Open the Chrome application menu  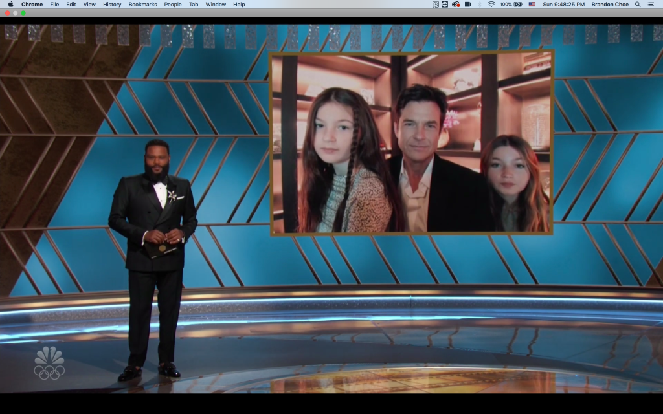[32, 5]
